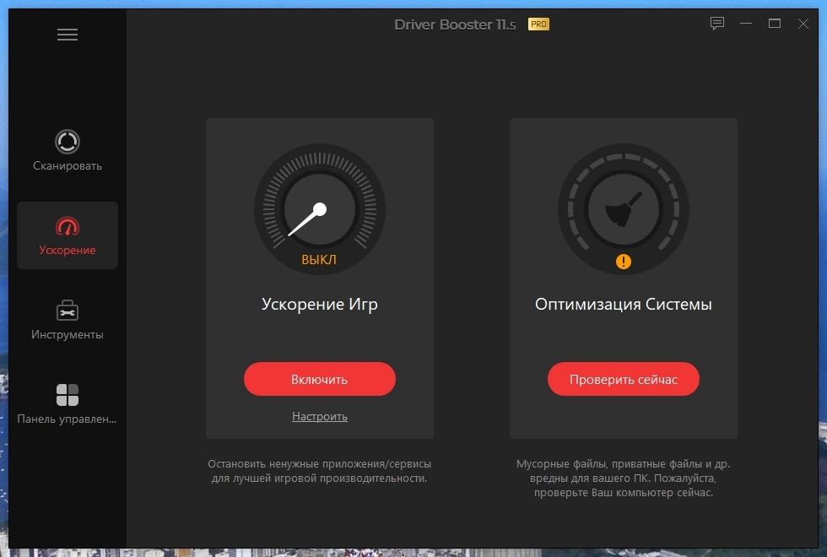Image resolution: width=827 pixels, height=557 pixels.
Task: Click the ВЫКЛ status label
Action: [x=319, y=260]
